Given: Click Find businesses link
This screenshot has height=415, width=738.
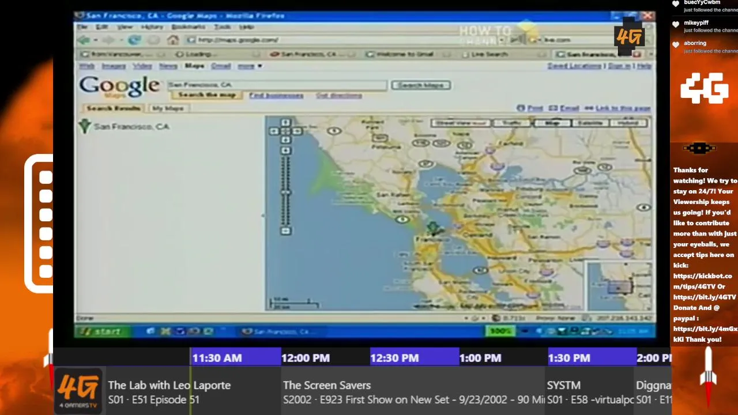Looking at the screenshot, I should (x=276, y=95).
